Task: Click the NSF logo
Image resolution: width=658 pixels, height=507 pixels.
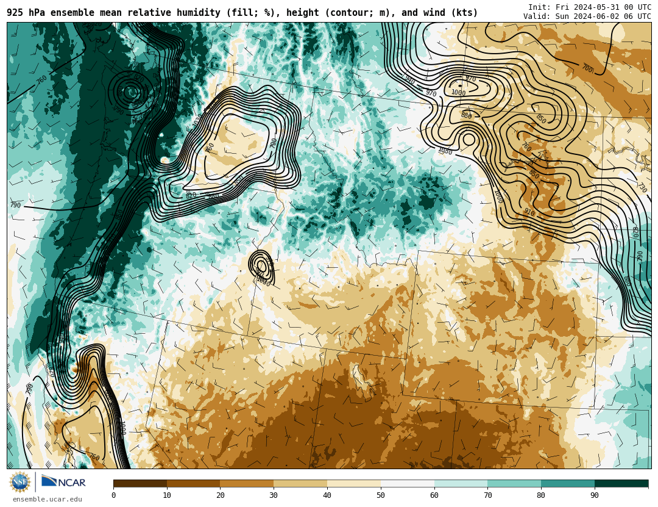Action: click(20, 482)
